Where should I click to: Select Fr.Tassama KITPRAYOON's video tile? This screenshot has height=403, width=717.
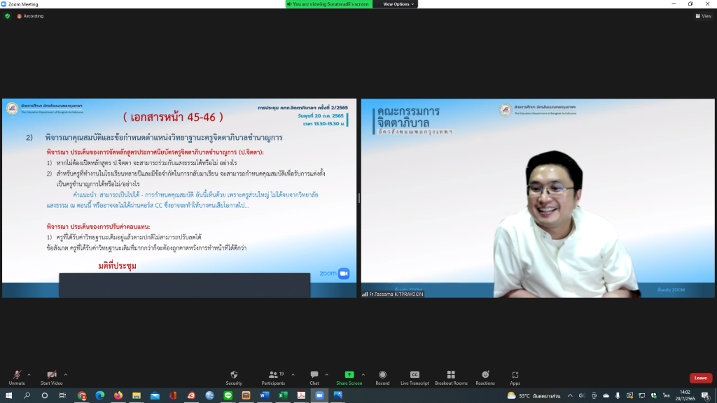538,198
